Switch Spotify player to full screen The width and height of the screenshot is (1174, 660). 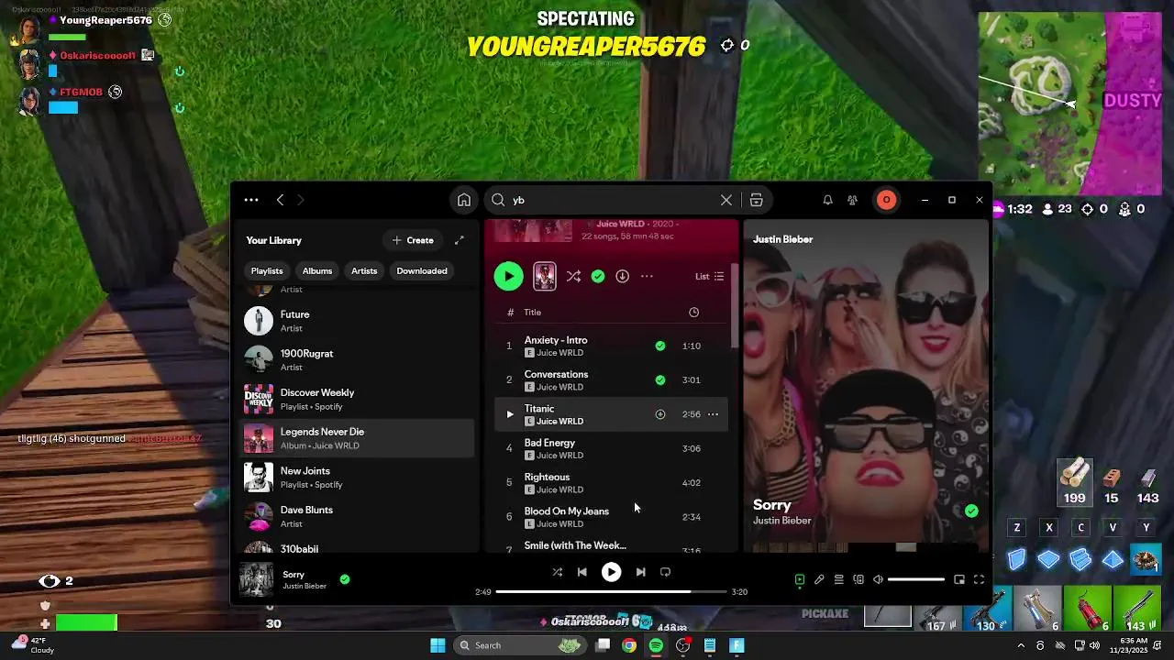[979, 579]
